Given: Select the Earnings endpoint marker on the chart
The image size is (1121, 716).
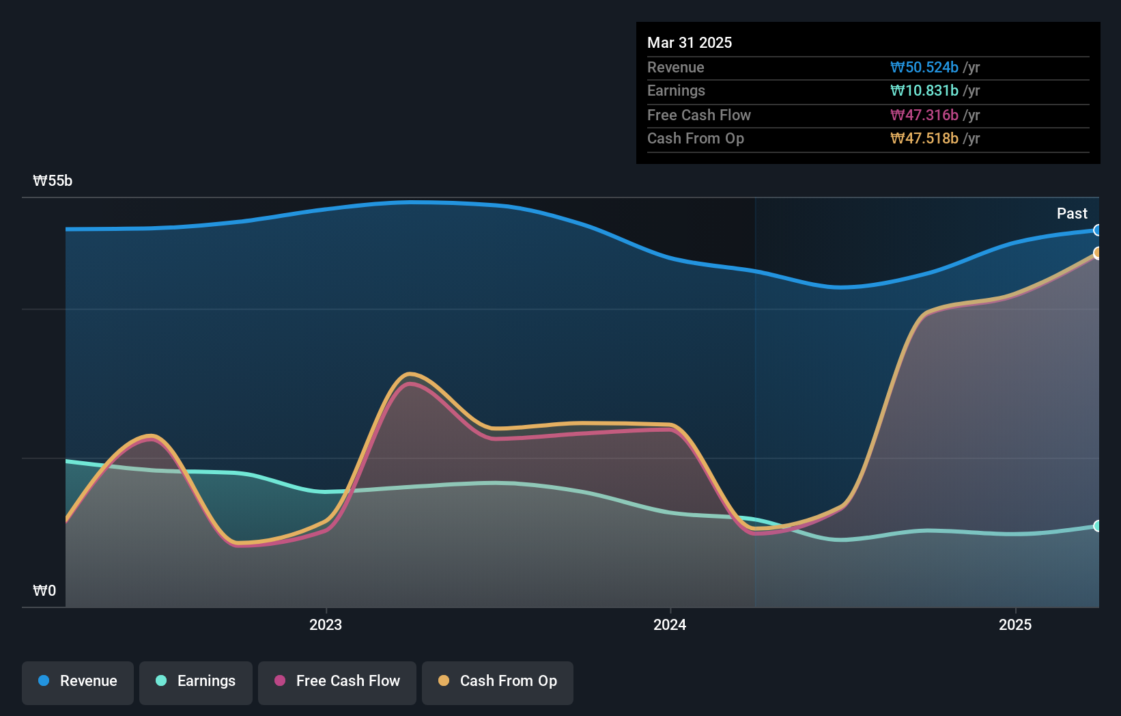Looking at the screenshot, I should point(1098,525).
